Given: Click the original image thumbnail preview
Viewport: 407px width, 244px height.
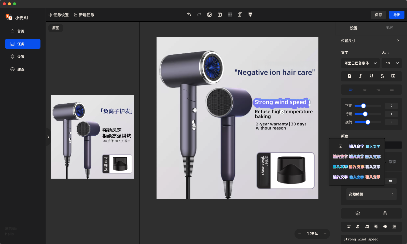Looking at the screenshot, I should pos(92,137).
